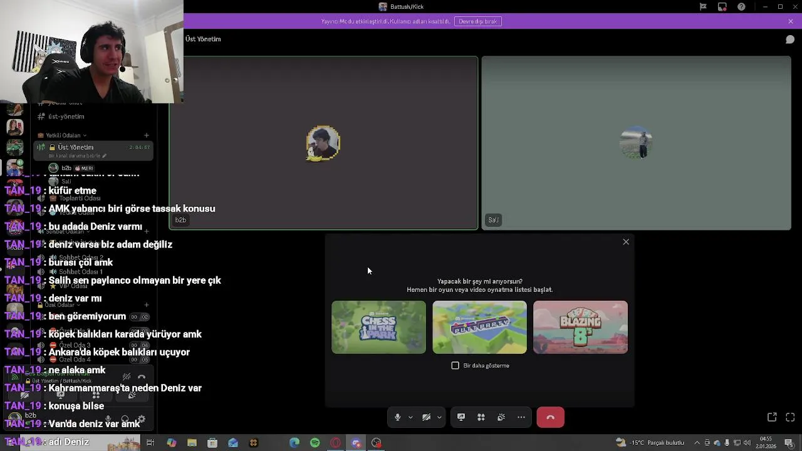Image resolution: width=802 pixels, height=451 pixels.
Task: Open camera options dropdown arrow
Action: 439,417
